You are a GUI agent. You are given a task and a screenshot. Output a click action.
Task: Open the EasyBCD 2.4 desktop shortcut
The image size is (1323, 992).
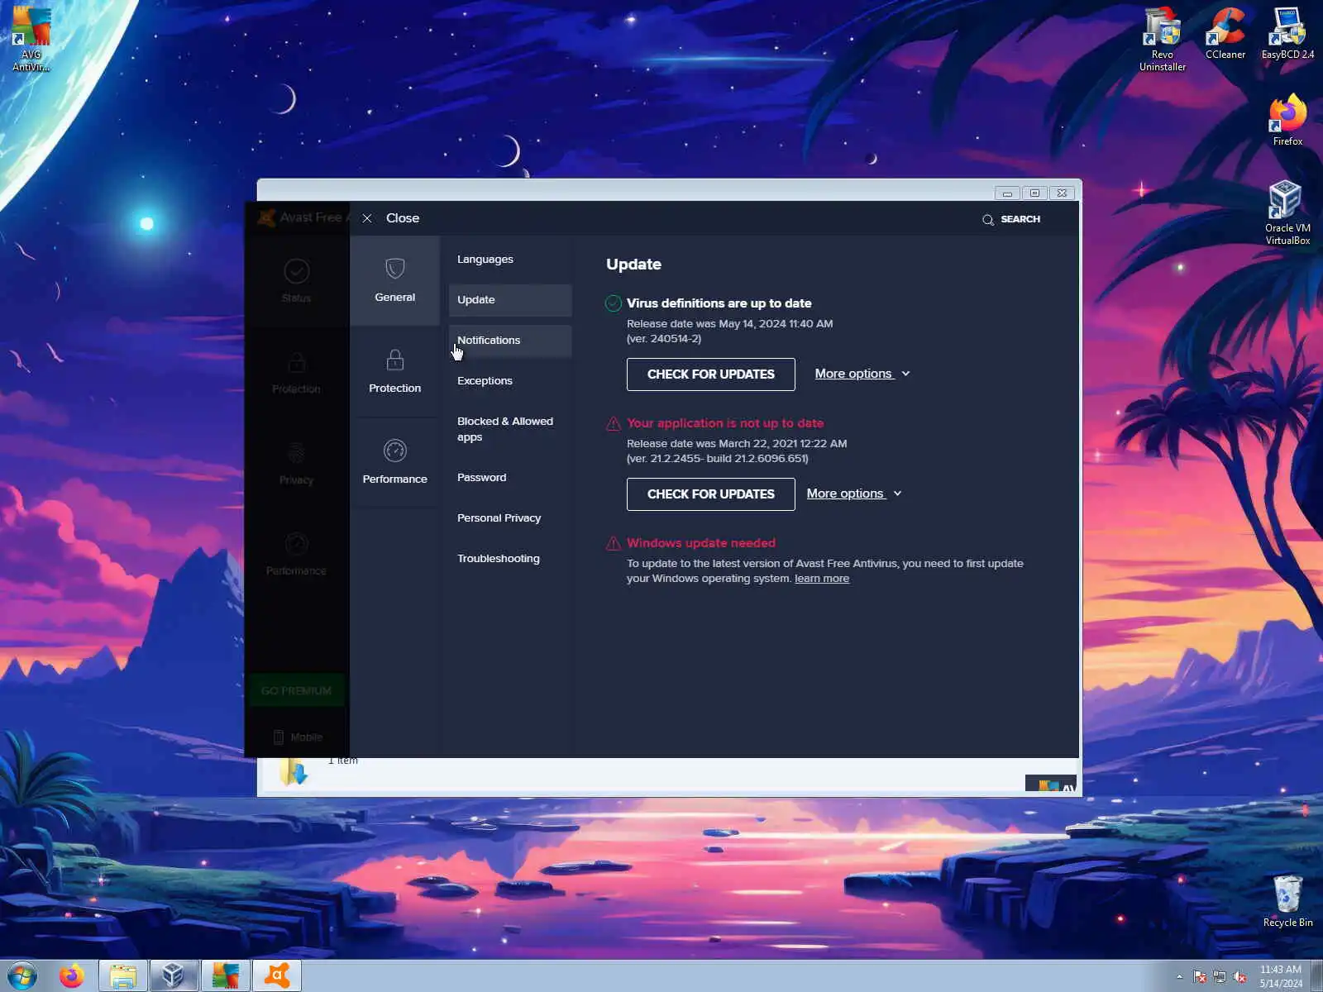pos(1287,34)
